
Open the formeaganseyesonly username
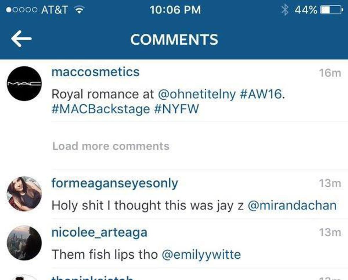click(x=115, y=183)
